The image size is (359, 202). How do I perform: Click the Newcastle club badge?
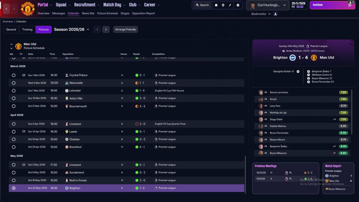[67, 83]
